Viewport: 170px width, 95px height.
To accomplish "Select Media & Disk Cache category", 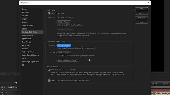I will point(32,32).
